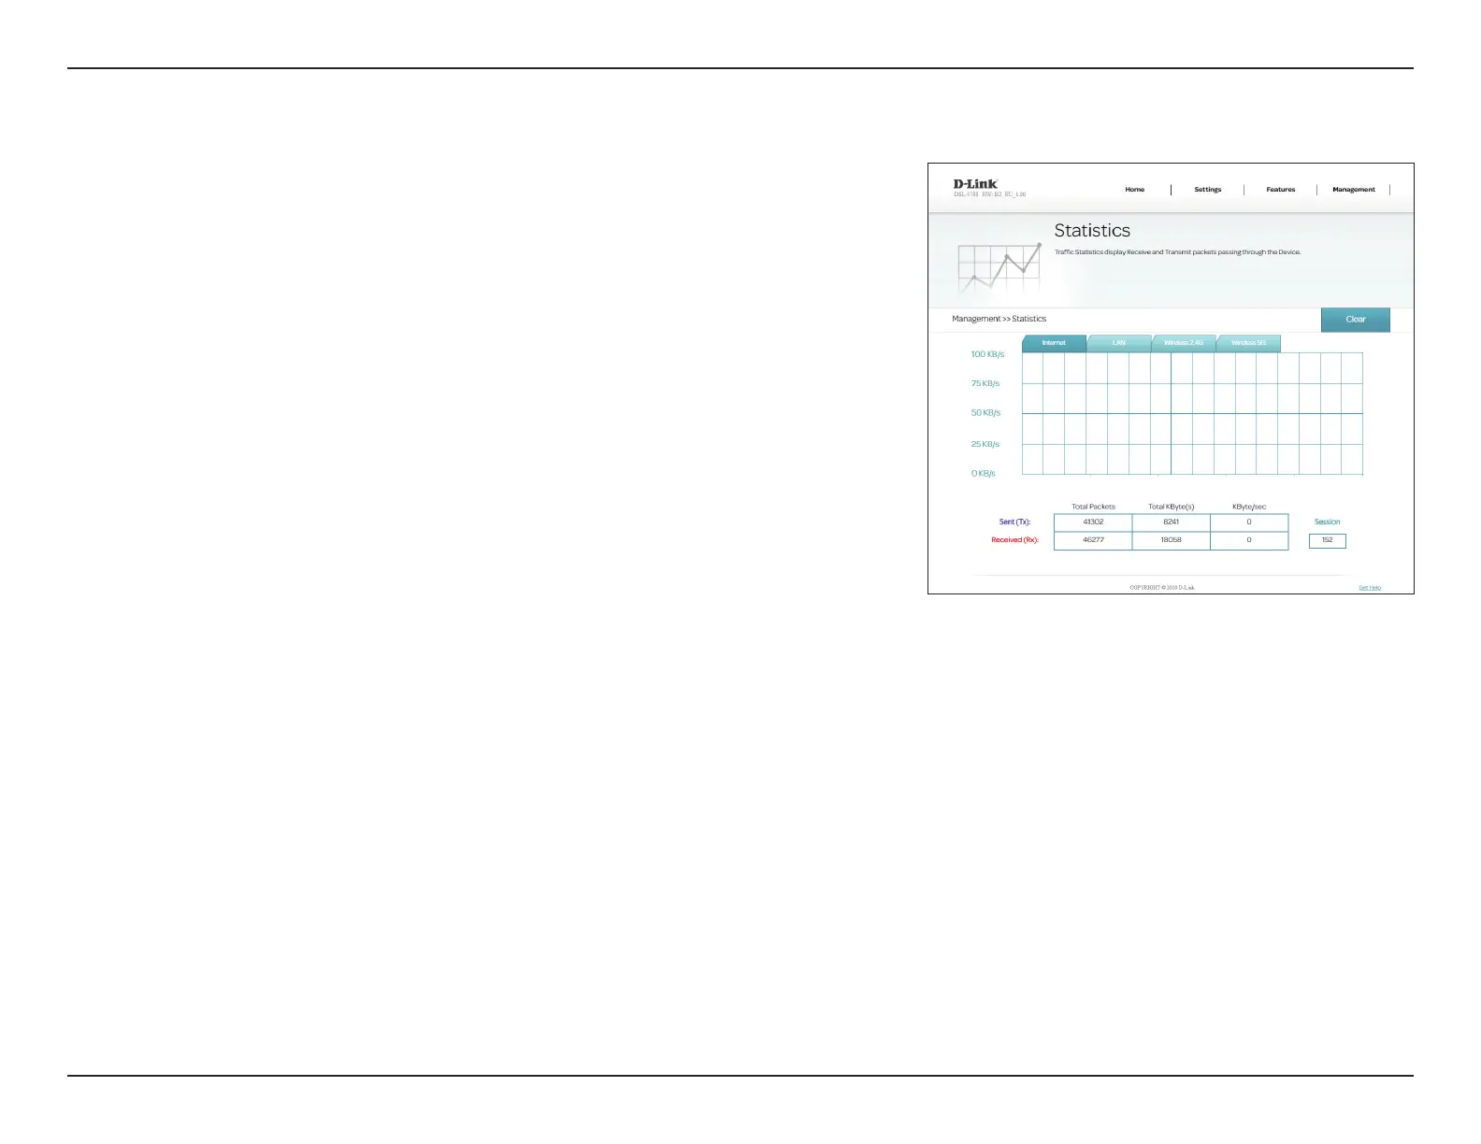Image resolution: width=1481 pixels, height=1144 pixels.
Task: Click Sent total KByte cell 8241
Action: [x=1171, y=522]
